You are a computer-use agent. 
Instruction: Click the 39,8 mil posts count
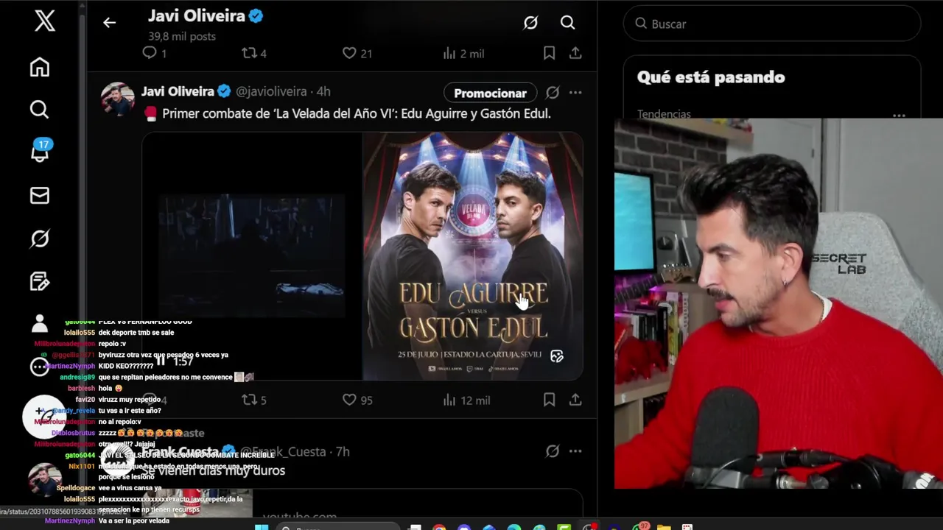click(x=182, y=36)
